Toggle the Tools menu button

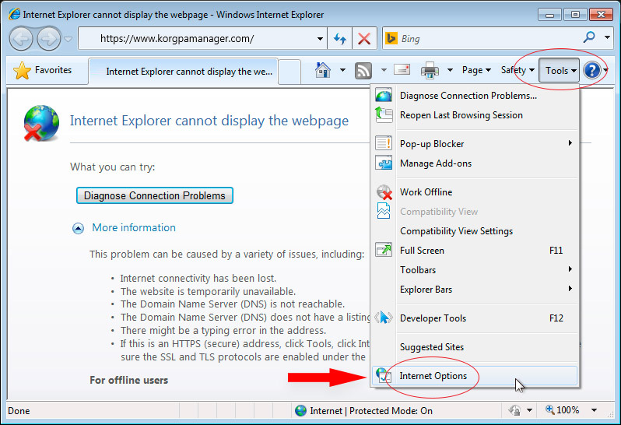[x=560, y=71]
